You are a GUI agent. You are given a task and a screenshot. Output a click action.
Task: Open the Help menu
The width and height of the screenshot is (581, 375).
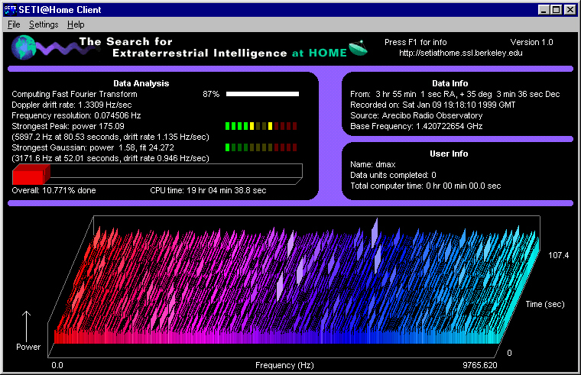(76, 24)
